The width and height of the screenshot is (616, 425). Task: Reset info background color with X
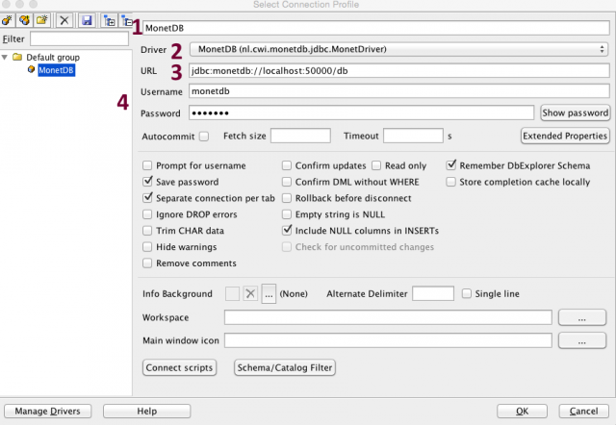(x=251, y=293)
